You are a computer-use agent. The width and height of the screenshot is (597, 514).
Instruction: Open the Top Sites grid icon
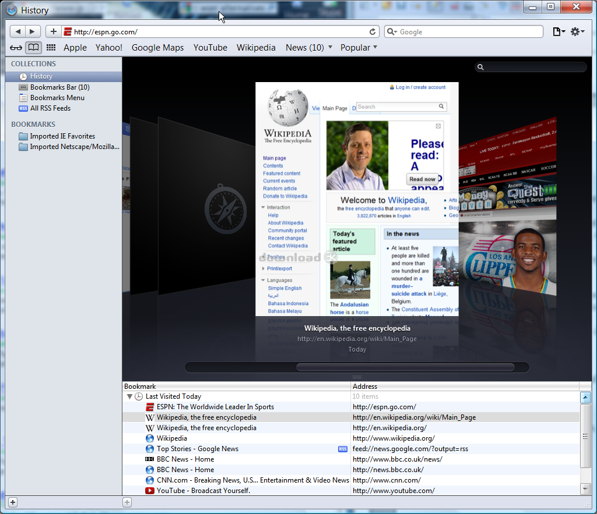[51, 48]
